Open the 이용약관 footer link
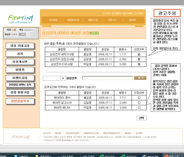 click(x=58, y=133)
